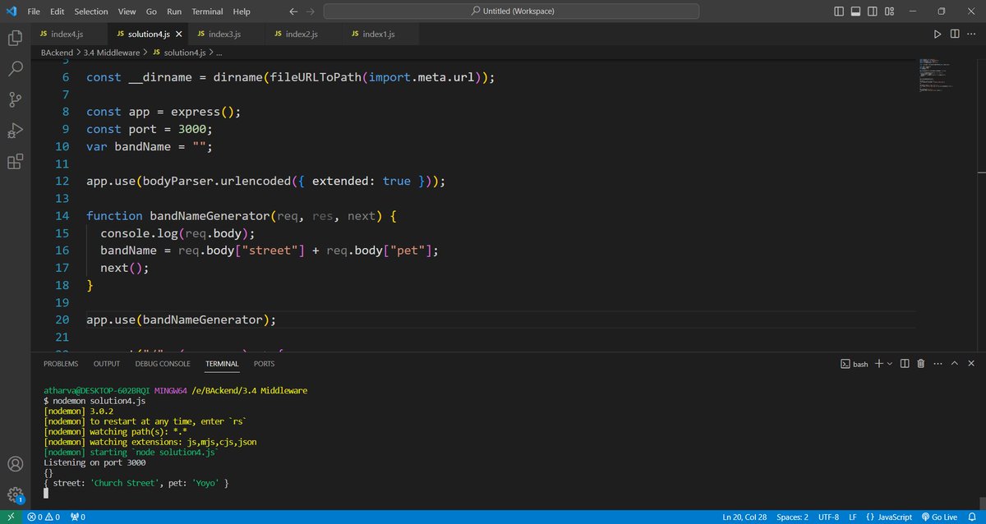Create a new terminal instance
This screenshot has width=986, height=524.
878,363
